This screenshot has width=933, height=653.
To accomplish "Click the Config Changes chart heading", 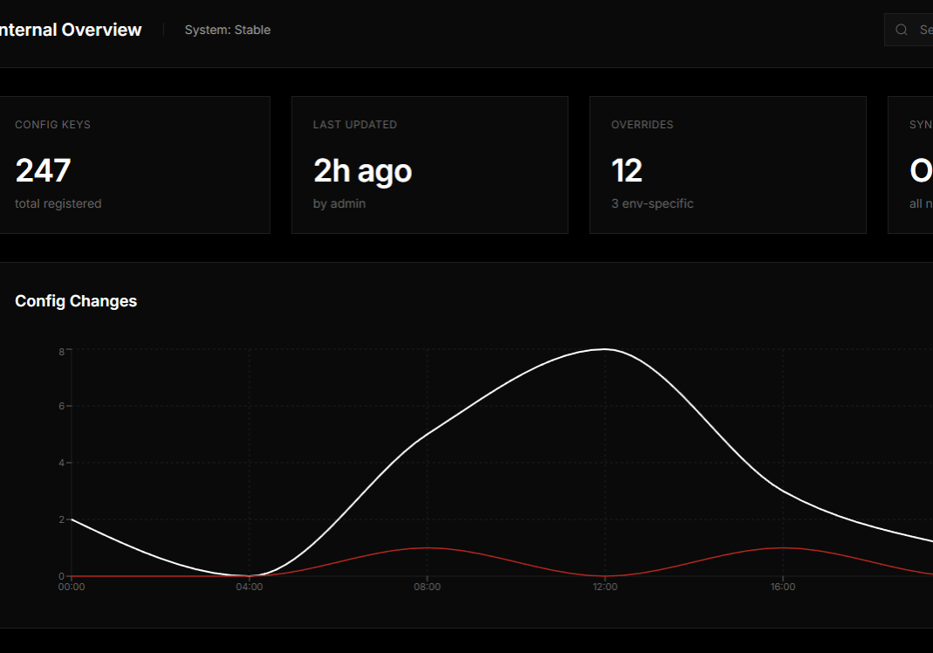I will click(x=76, y=301).
